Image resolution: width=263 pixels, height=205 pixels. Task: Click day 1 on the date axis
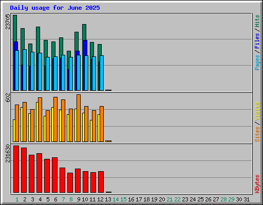pos(17,199)
